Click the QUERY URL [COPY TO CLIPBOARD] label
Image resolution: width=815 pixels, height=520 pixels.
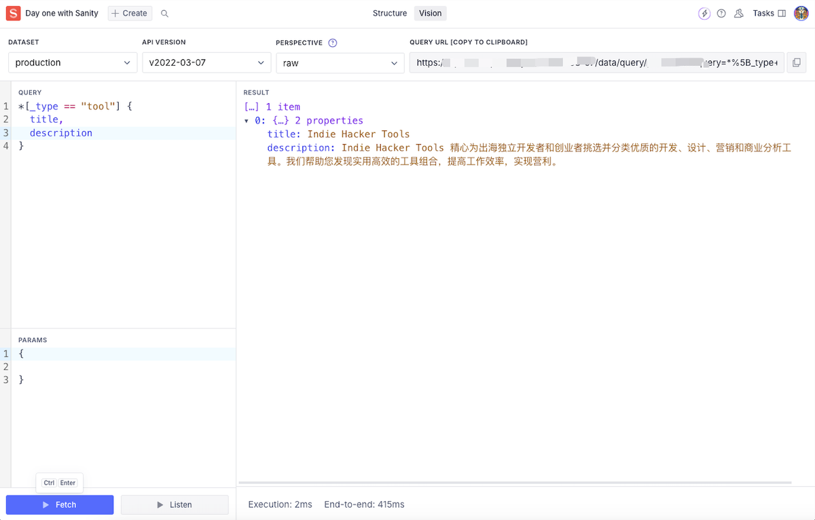point(469,42)
